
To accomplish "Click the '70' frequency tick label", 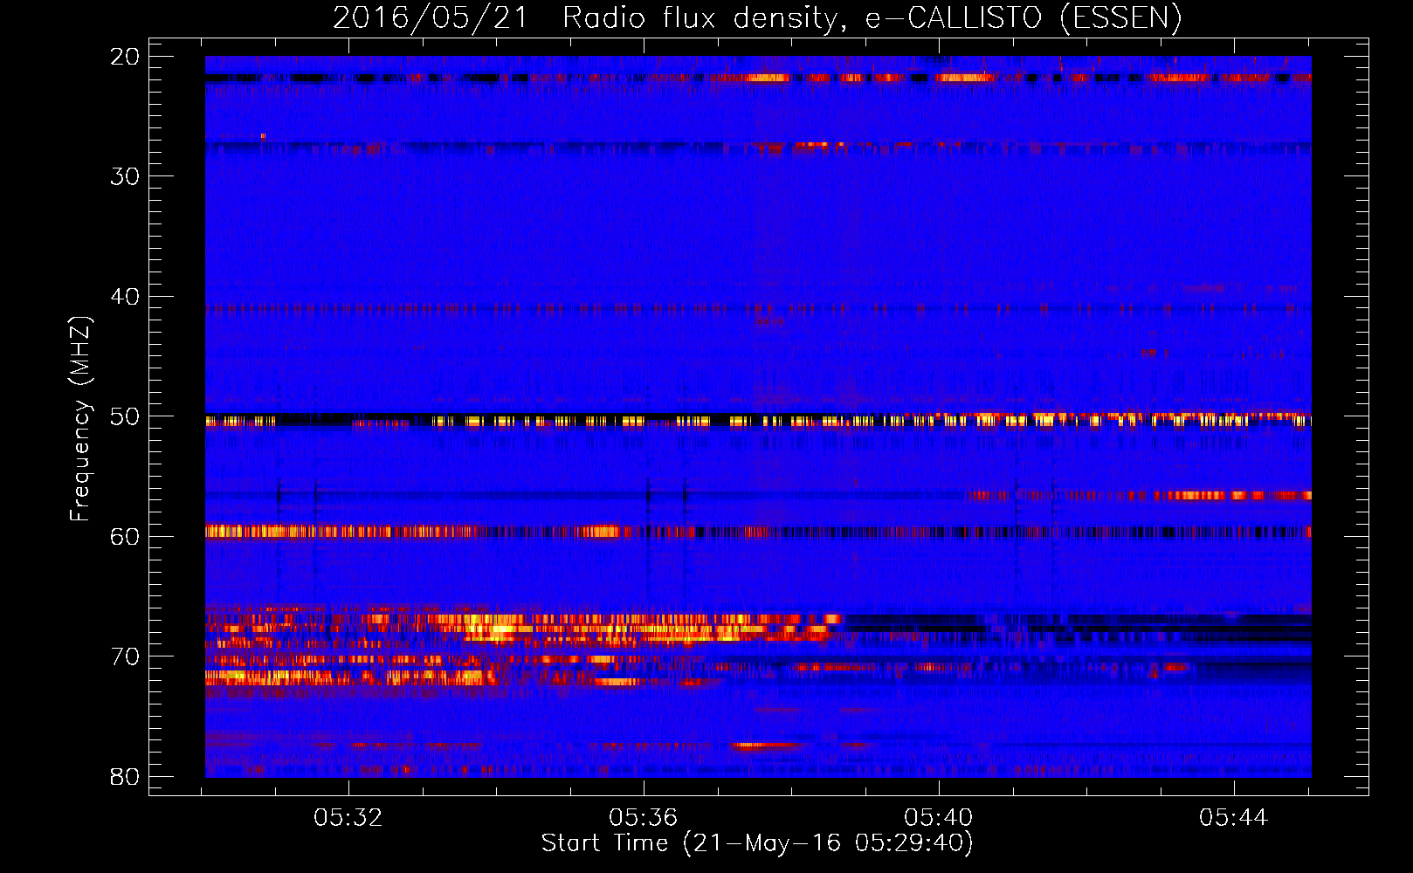I will coord(125,656).
